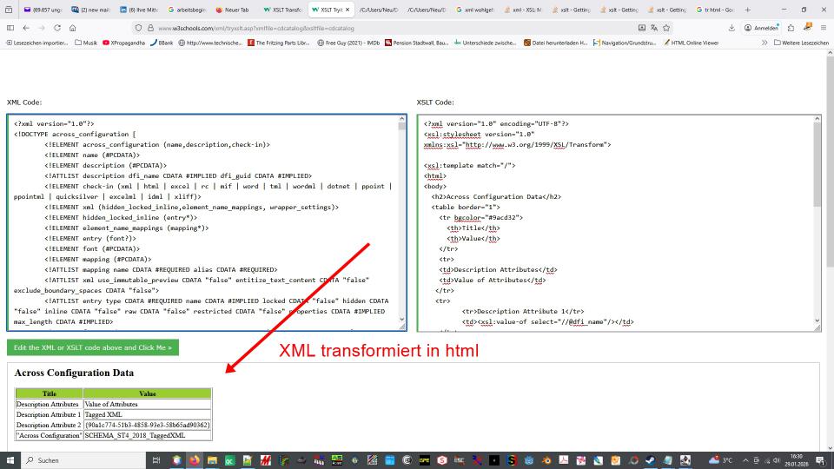Bookmark this page with the star icon

665,28
